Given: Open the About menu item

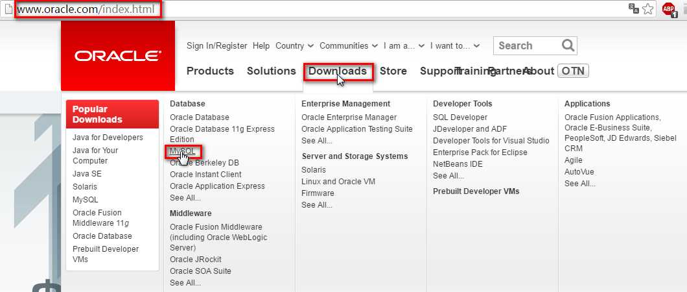Looking at the screenshot, I should (x=539, y=71).
